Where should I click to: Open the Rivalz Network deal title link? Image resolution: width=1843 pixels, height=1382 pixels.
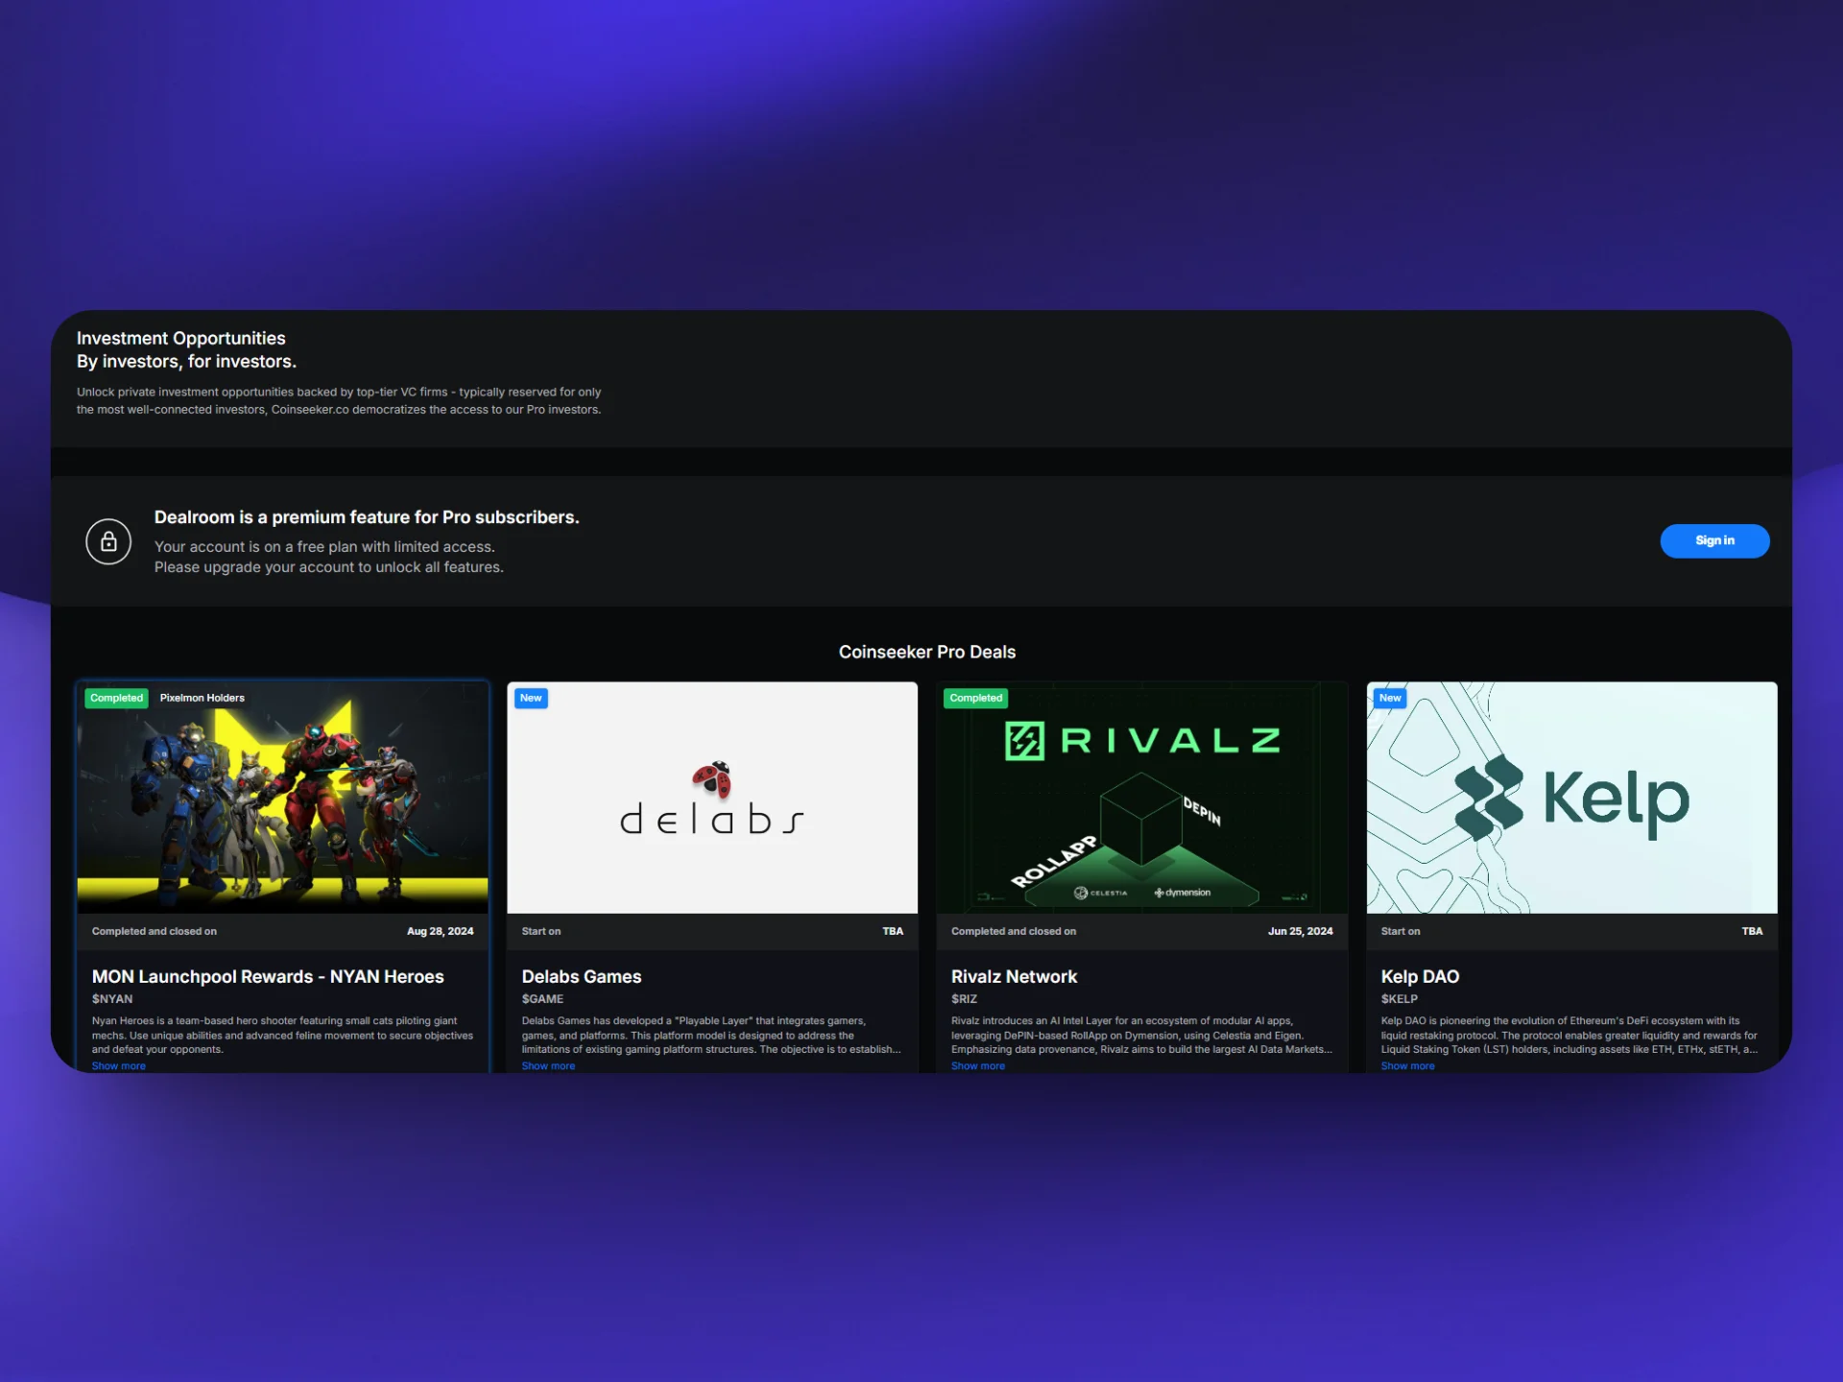point(1014,976)
